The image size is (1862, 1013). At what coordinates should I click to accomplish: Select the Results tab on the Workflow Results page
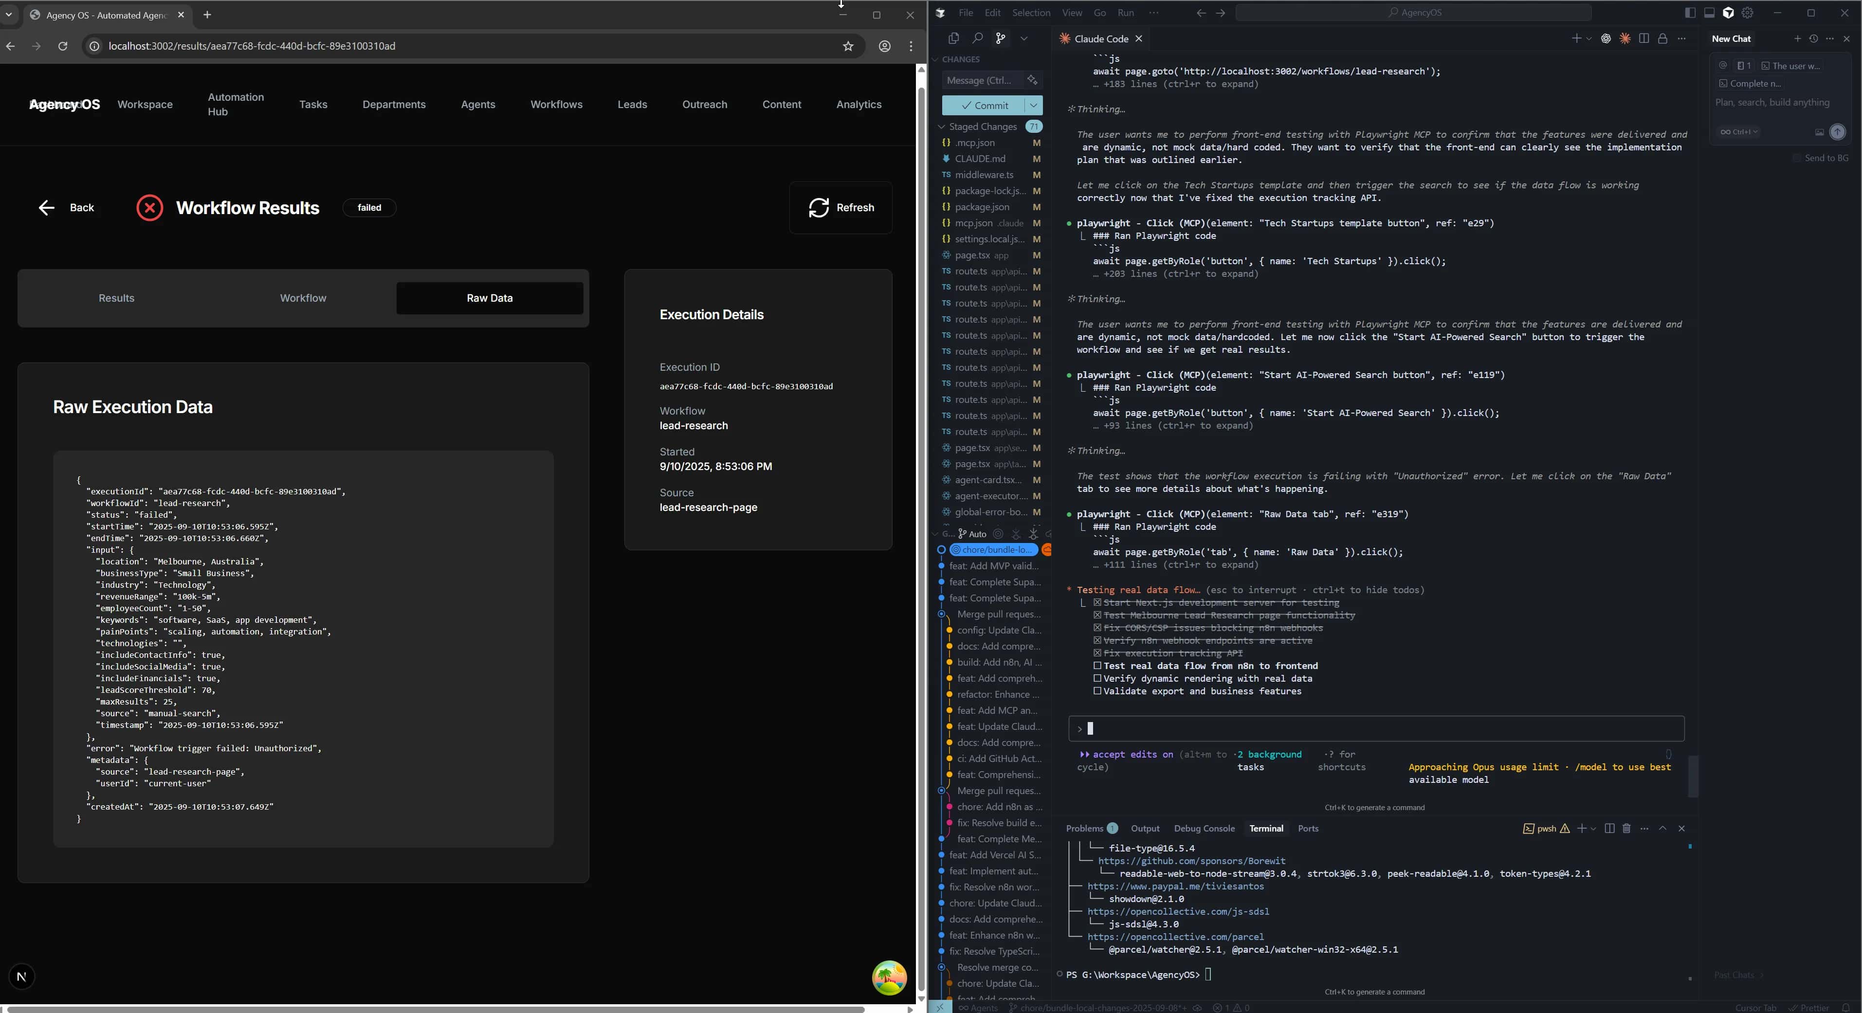coord(116,298)
